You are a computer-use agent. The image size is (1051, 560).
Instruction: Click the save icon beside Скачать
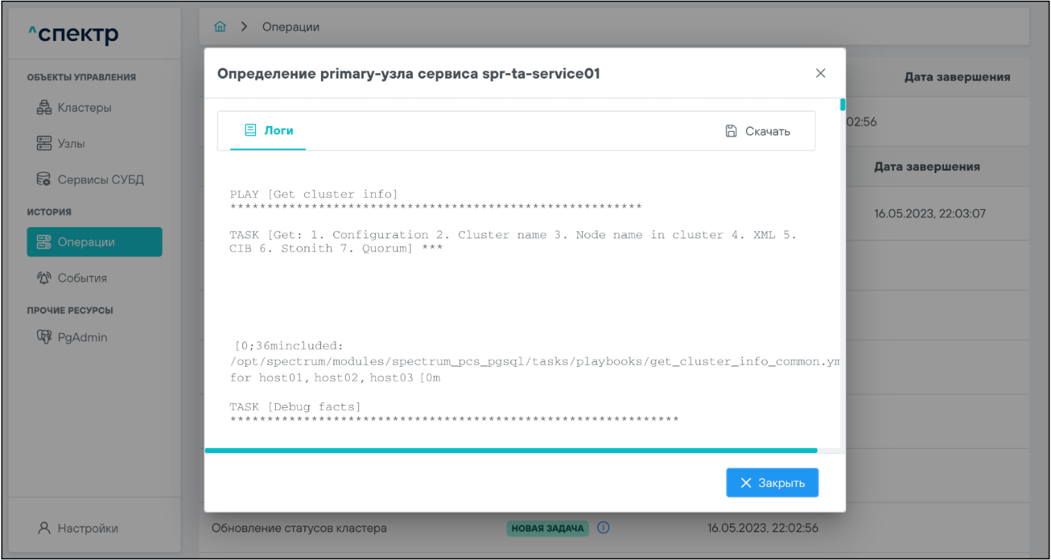tap(731, 131)
